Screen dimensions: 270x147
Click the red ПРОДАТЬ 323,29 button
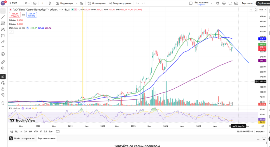pos(15,15)
